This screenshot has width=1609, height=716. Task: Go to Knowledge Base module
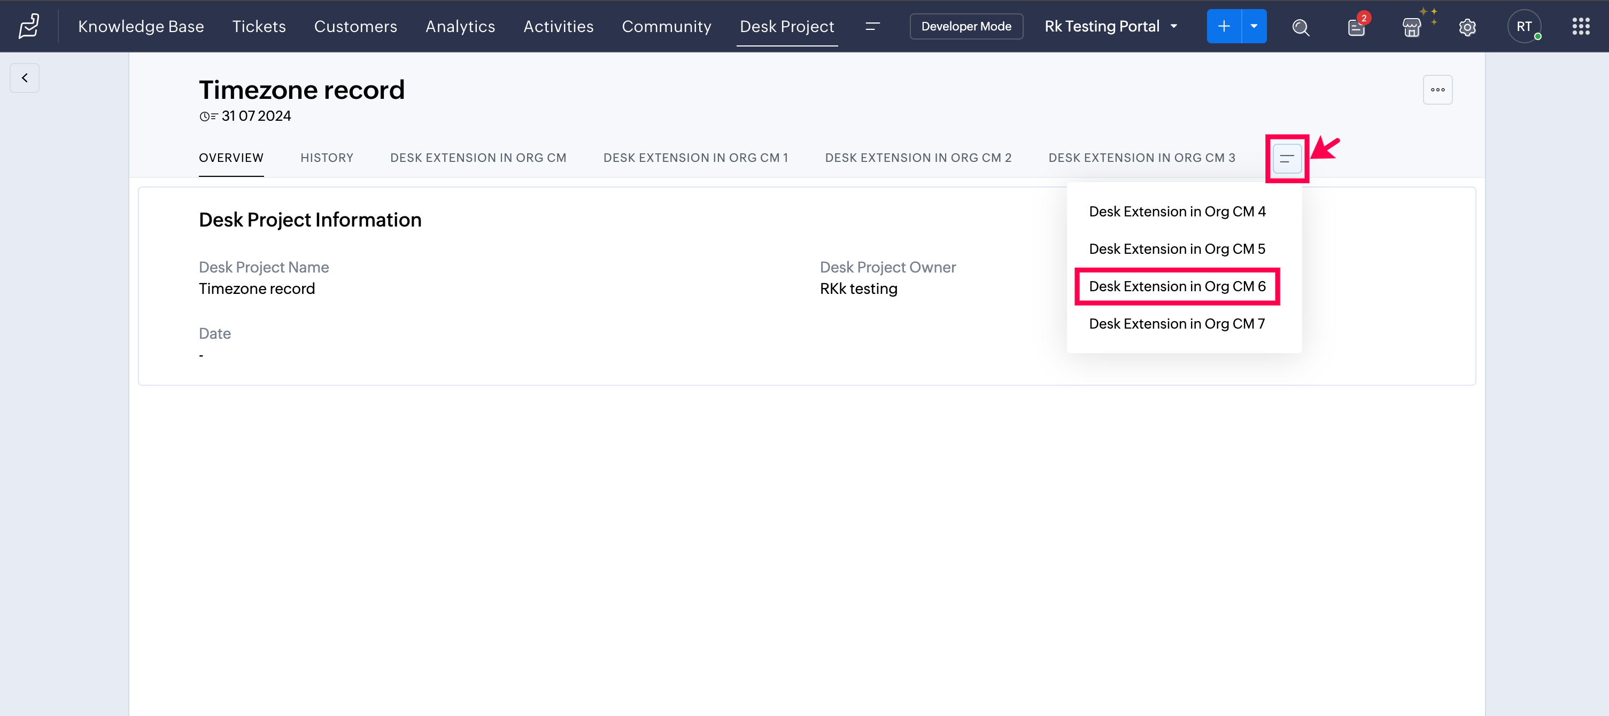pyautogui.click(x=141, y=26)
